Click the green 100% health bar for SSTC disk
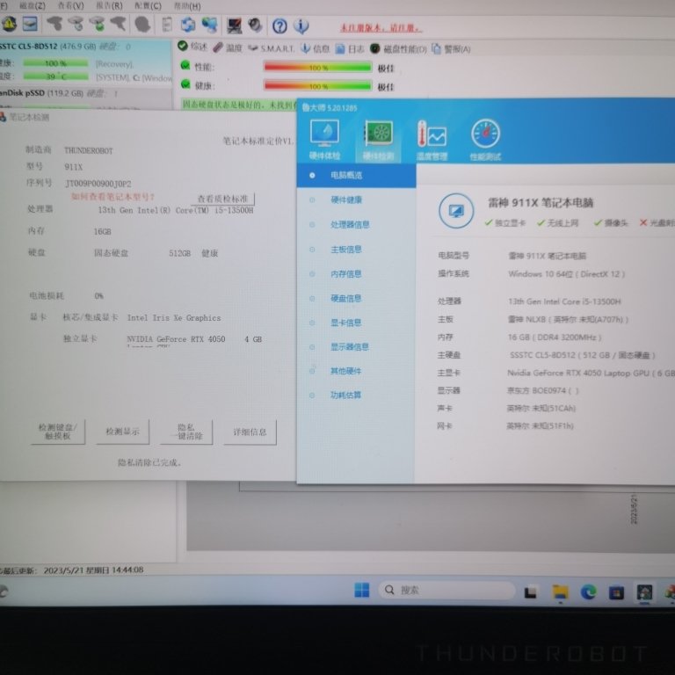The image size is (675, 675). pyautogui.click(x=55, y=63)
